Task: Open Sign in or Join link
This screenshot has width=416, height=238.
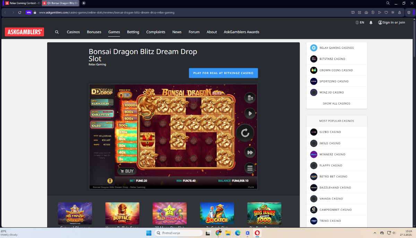Action: point(391,22)
